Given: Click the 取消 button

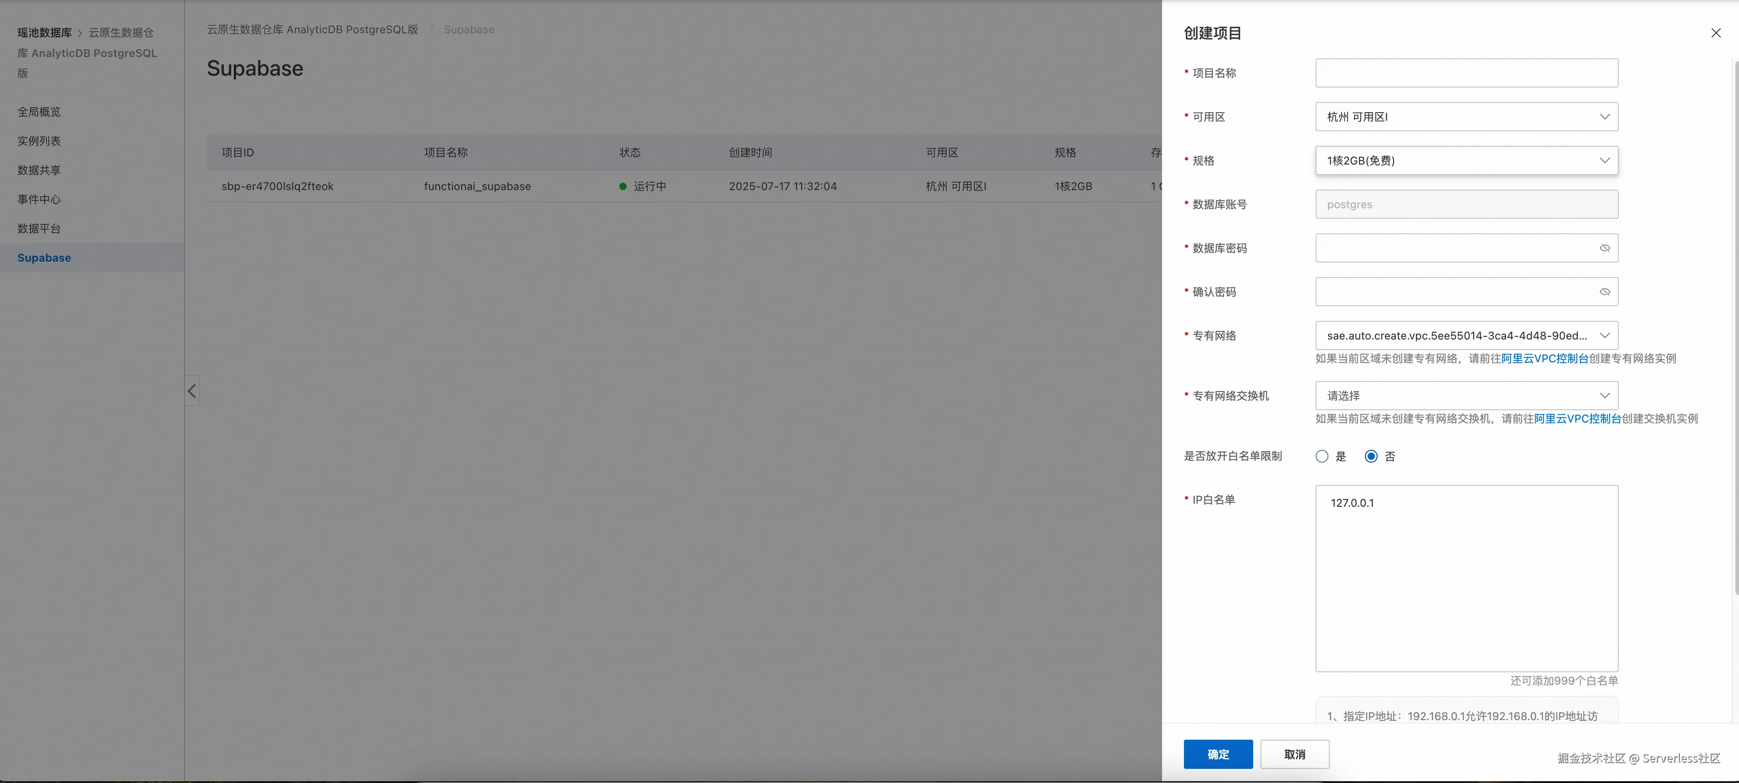Looking at the screenshot, I should (1294, 754).
